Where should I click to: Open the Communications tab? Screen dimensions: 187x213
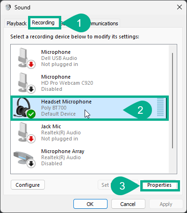point(103,23)
